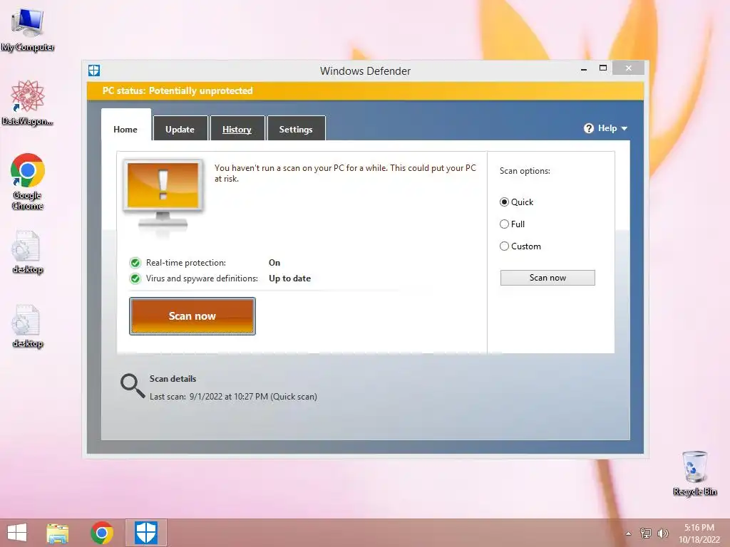Select the desktop file icon below Google Chrome
Image resolution: width=730 pixels, height=547 pixels.
click(x=28, y=253)
